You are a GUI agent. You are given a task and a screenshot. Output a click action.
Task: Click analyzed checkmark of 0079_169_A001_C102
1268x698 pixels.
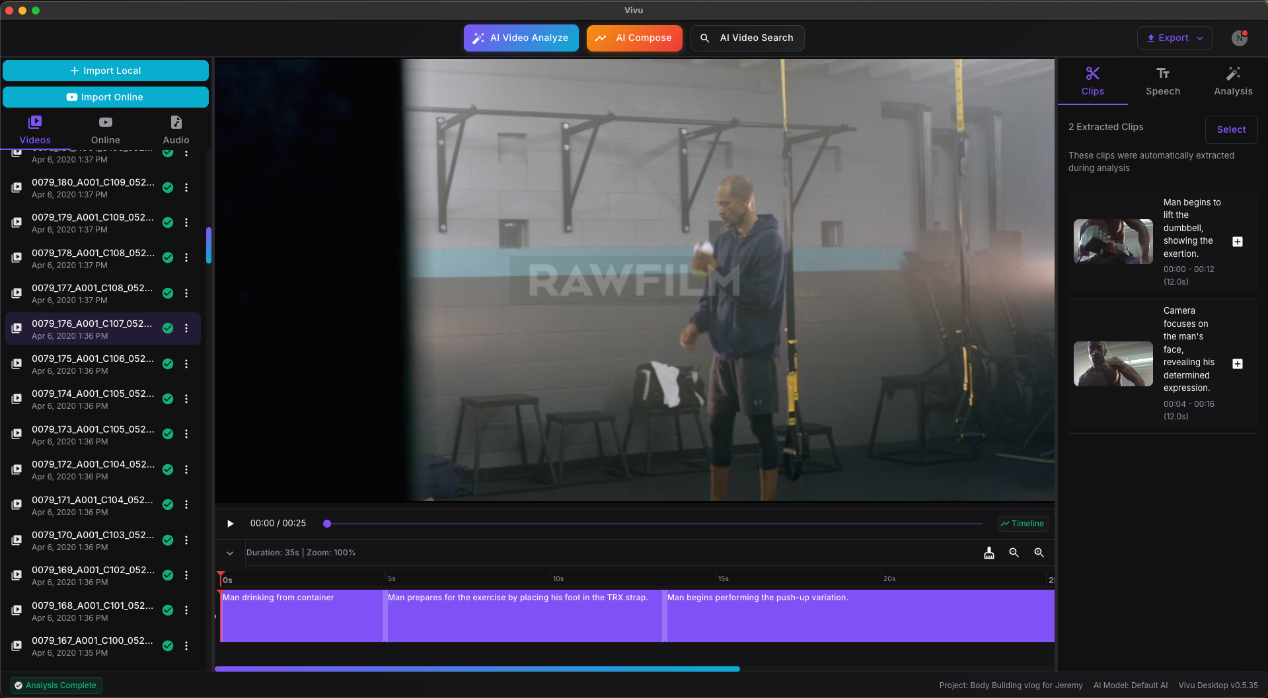tap(168, 575)
